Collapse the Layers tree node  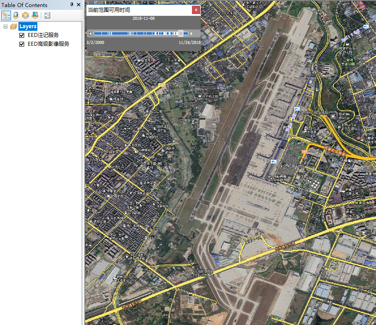(5, 26)
